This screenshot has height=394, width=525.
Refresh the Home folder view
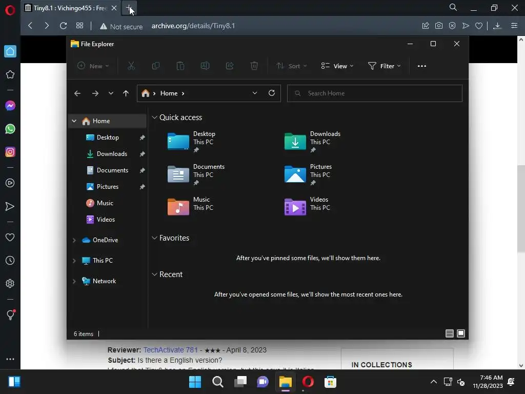(272, 93)
